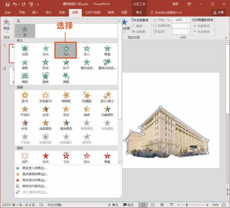Image resolution: width=230 pixels, height=208 pixels.
Task: Choose the 填充颜色 emphasis effect
Action: [66, 125]
